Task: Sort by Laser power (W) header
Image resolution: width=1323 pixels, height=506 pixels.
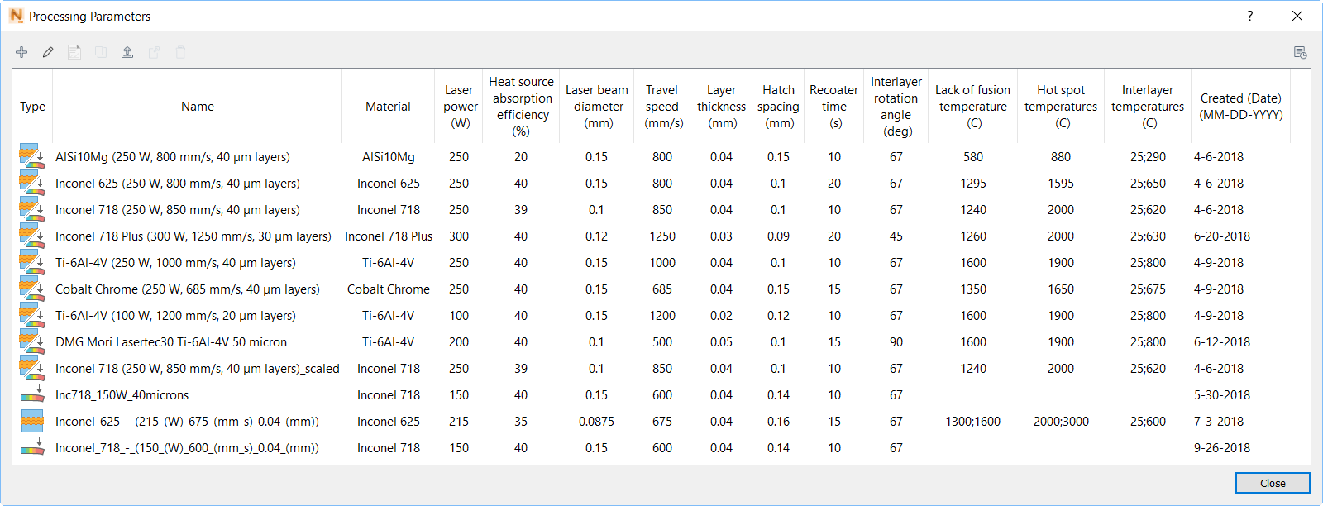Action: coord(459,107)
